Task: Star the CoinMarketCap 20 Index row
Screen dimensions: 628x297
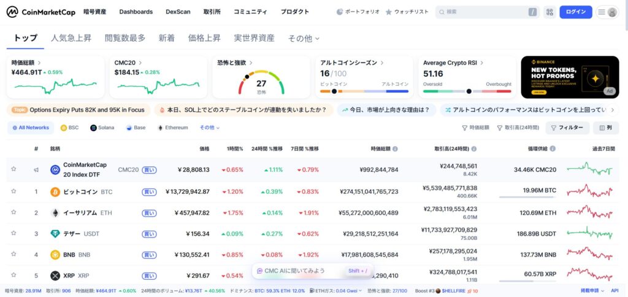Action: (13, 169)
